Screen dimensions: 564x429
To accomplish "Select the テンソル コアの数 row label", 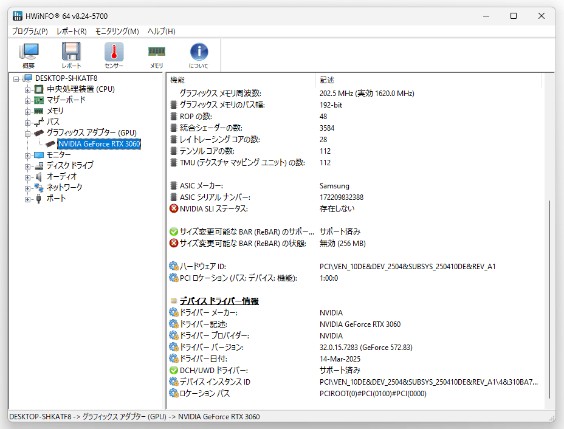I will tap(207, 151).
